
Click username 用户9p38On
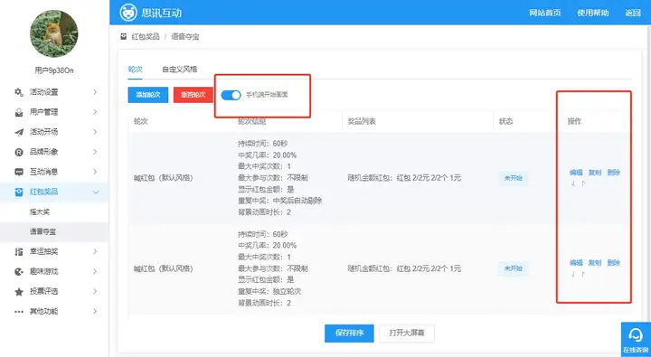click(54, 70)
